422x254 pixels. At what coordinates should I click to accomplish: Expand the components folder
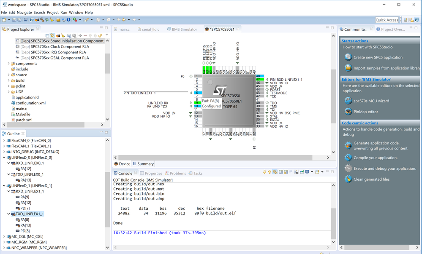pyautogui.click(x=8, y=64)
